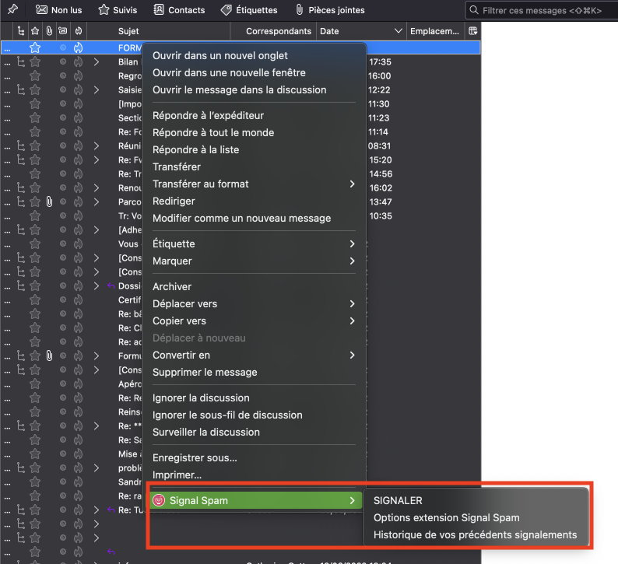Screen dimensions: 618x564
Task: Open Historique de vos précédents signalements
Action: point(475,535)
